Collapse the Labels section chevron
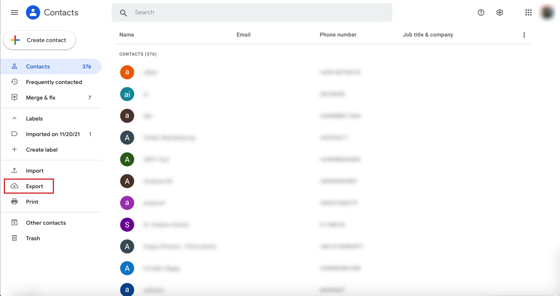 coord(14,118)
